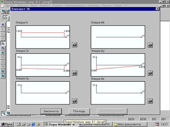Click the Эпюра Qz plot area
The image size is (170, 127).
pyautogui.click(x=43, y=65)
